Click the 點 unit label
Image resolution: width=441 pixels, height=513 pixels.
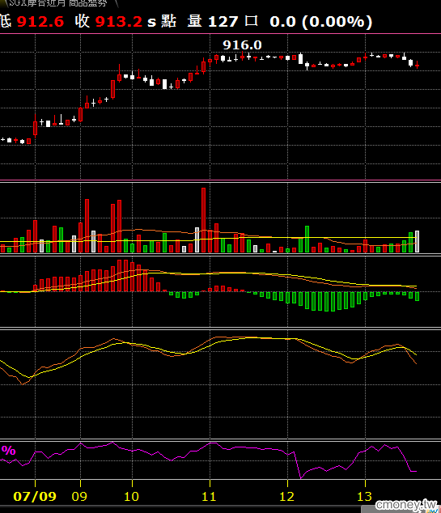coord(168,21)
